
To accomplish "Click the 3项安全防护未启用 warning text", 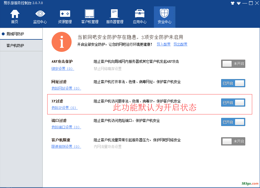I will tap(162, 37).
